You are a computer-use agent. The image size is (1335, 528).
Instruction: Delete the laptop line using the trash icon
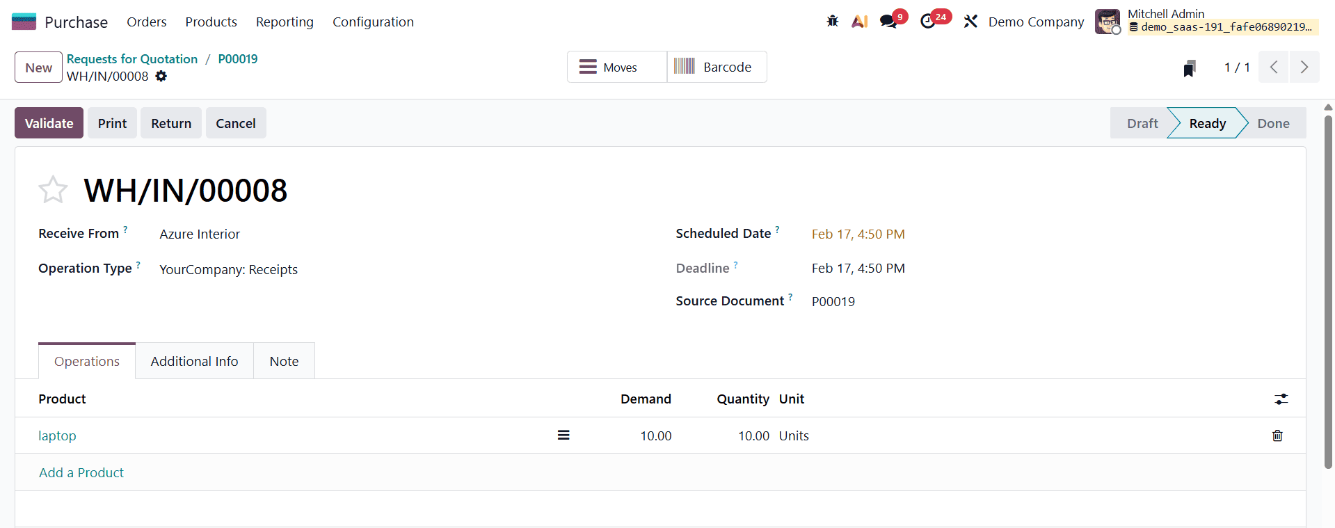(x=1277, y=435)
